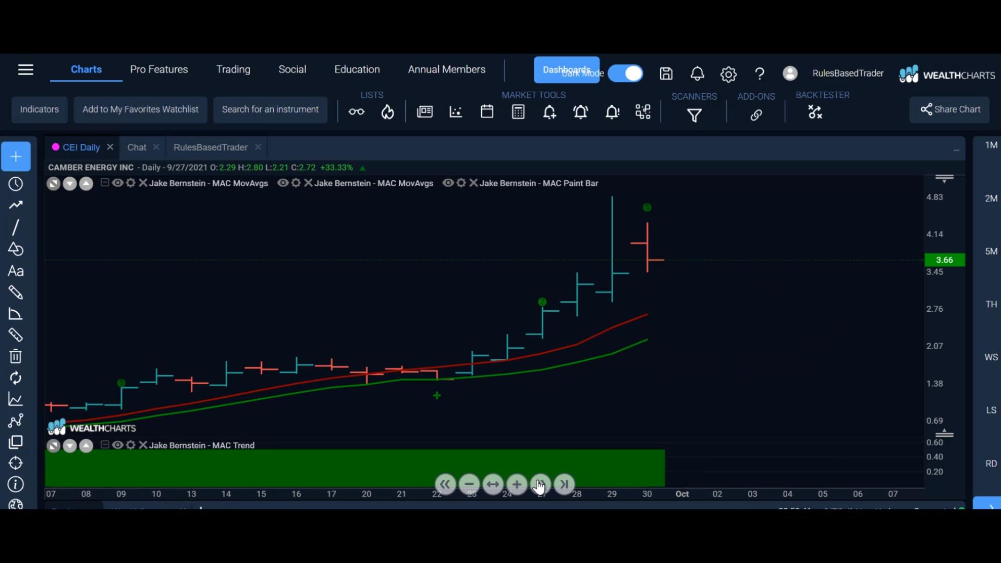This screenshot has height=563, width=1001.
Task: Jump to latest bar button
Action: (x=565, y=484)
